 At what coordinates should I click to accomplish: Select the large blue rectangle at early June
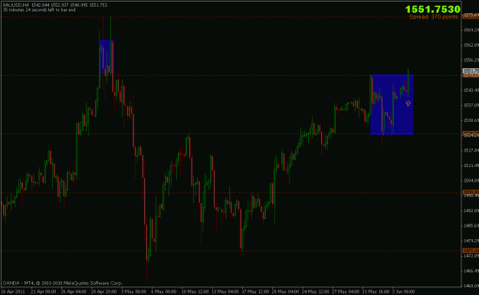point(392,104)
